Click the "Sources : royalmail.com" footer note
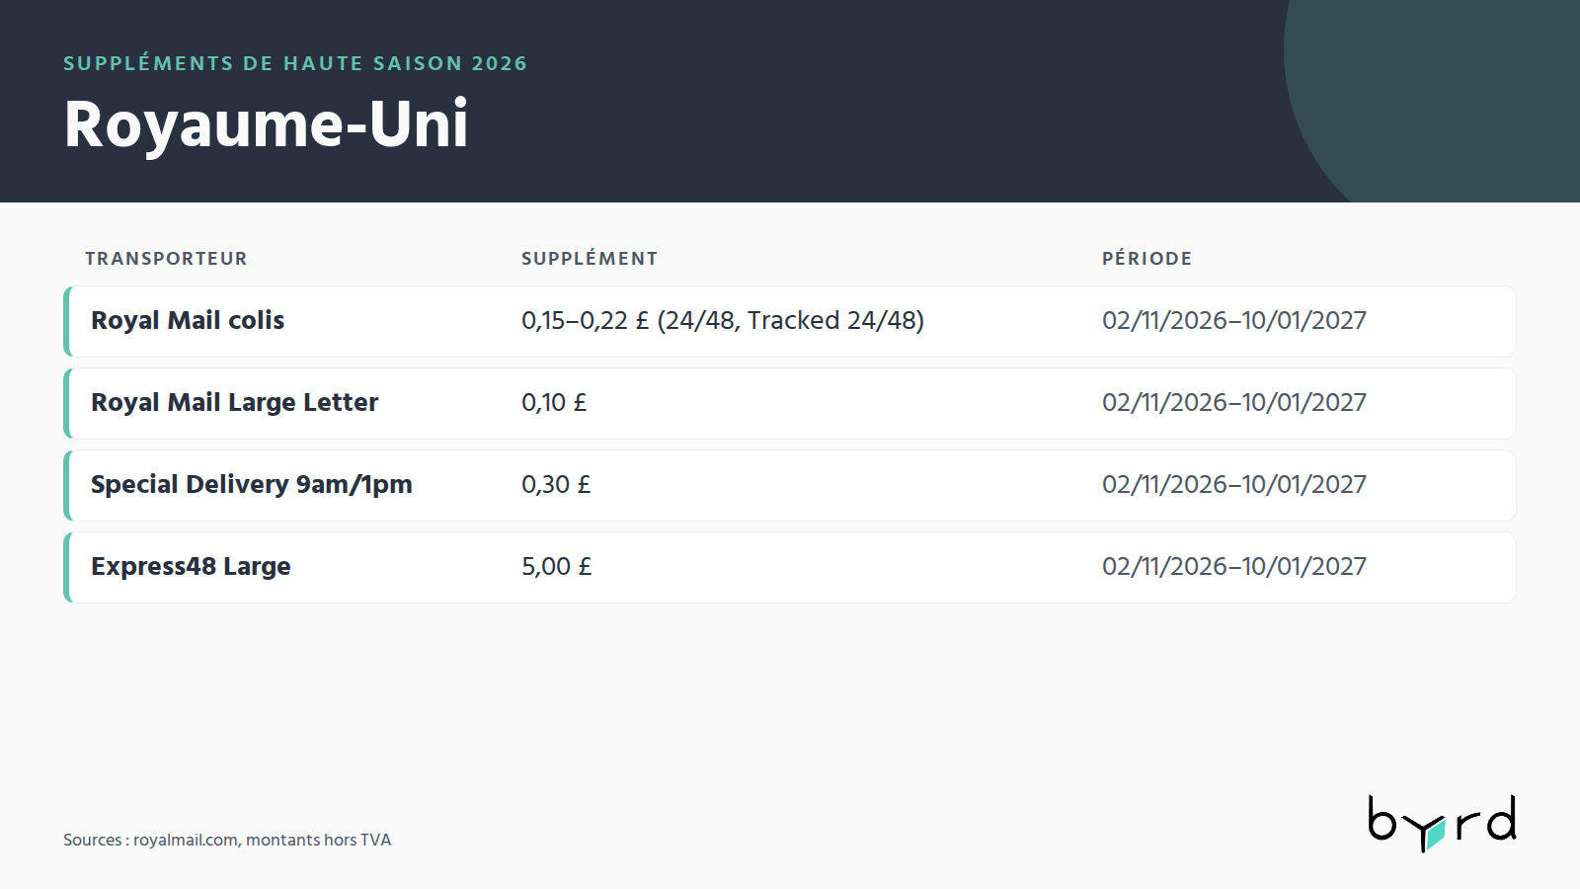1580x889 pixels. click(227, 841)
